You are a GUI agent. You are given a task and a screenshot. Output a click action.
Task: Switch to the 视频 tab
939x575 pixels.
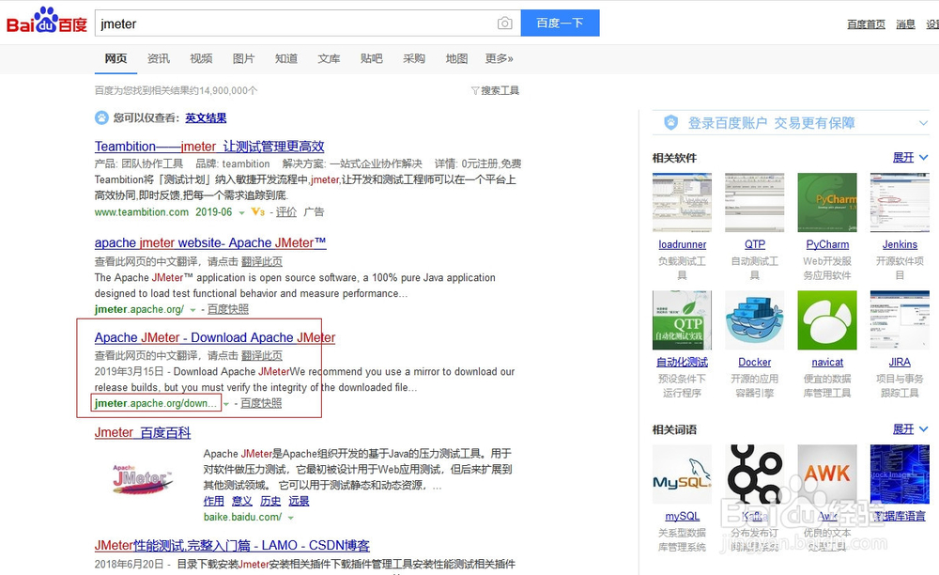tap(201, 58)
